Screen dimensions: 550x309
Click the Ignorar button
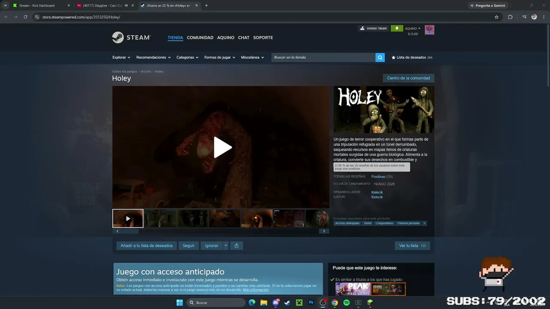[x=211, y=245]
